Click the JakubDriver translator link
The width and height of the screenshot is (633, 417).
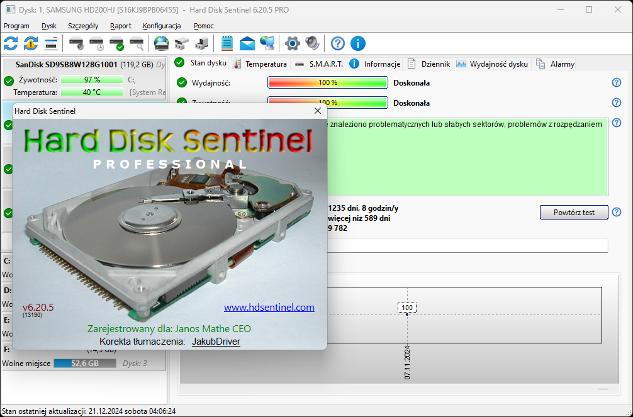tap(216, 342)
